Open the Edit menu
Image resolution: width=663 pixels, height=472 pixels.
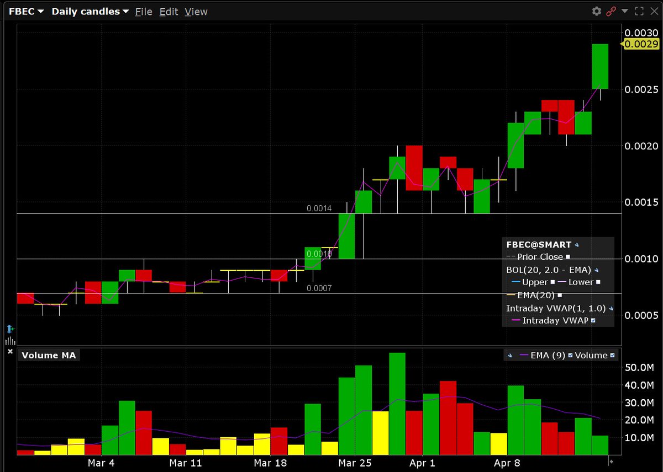[169, 11]
